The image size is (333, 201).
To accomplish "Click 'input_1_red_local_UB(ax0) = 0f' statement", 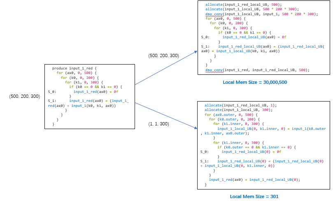I will (x=254, y=37).
